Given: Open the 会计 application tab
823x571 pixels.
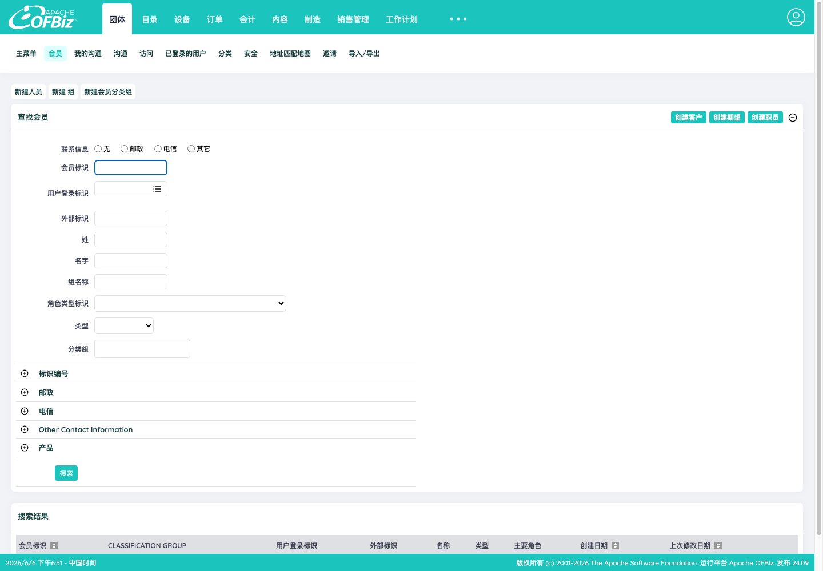Looking at the screenshot, I should tap(247, 19).
